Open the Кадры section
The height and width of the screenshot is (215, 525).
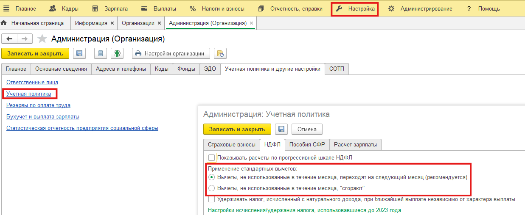[x=64, y=8]
